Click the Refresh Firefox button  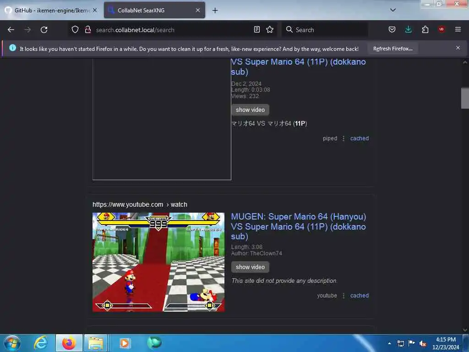(393, 49)
